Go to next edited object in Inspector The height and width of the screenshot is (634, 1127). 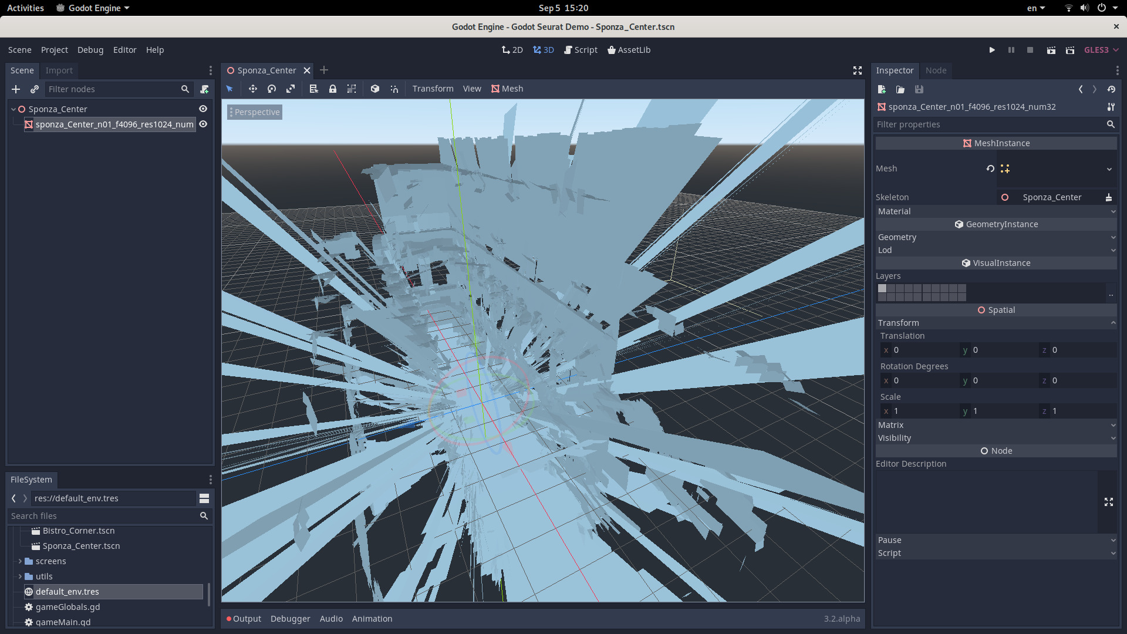1095,89
